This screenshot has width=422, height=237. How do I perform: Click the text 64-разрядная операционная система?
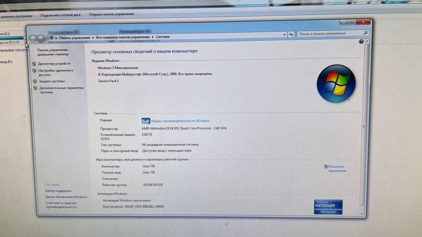pos(170,145)
